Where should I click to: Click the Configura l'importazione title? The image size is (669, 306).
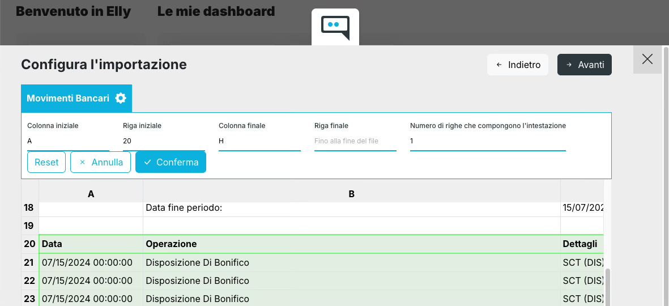[x=104, y=65]
